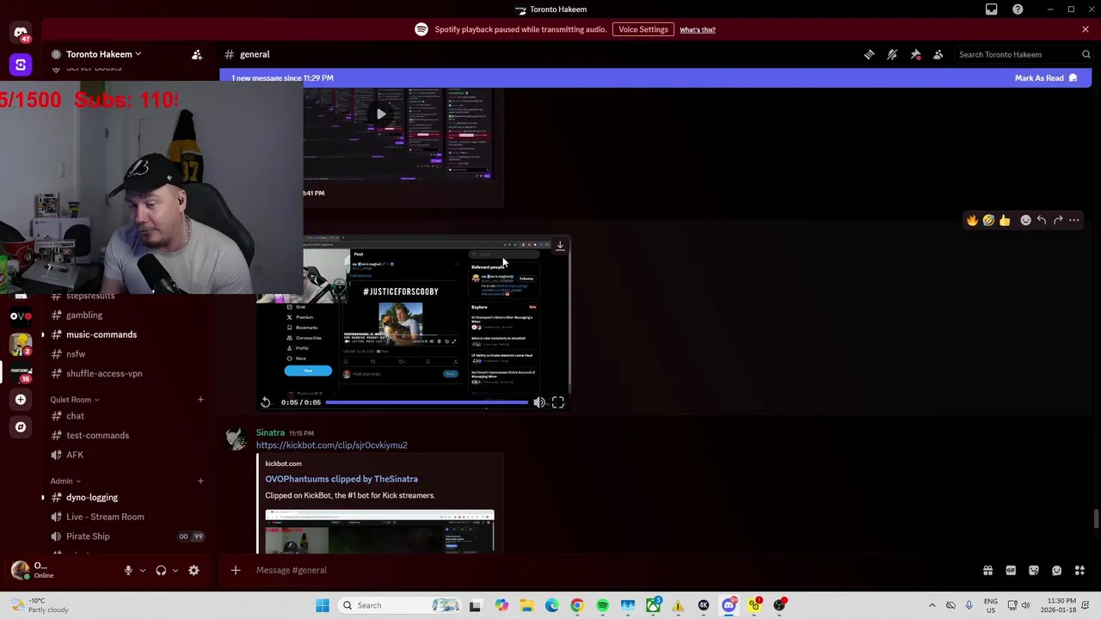
Task: Open microphone input options arrow
Action: [x=143, y=570]
